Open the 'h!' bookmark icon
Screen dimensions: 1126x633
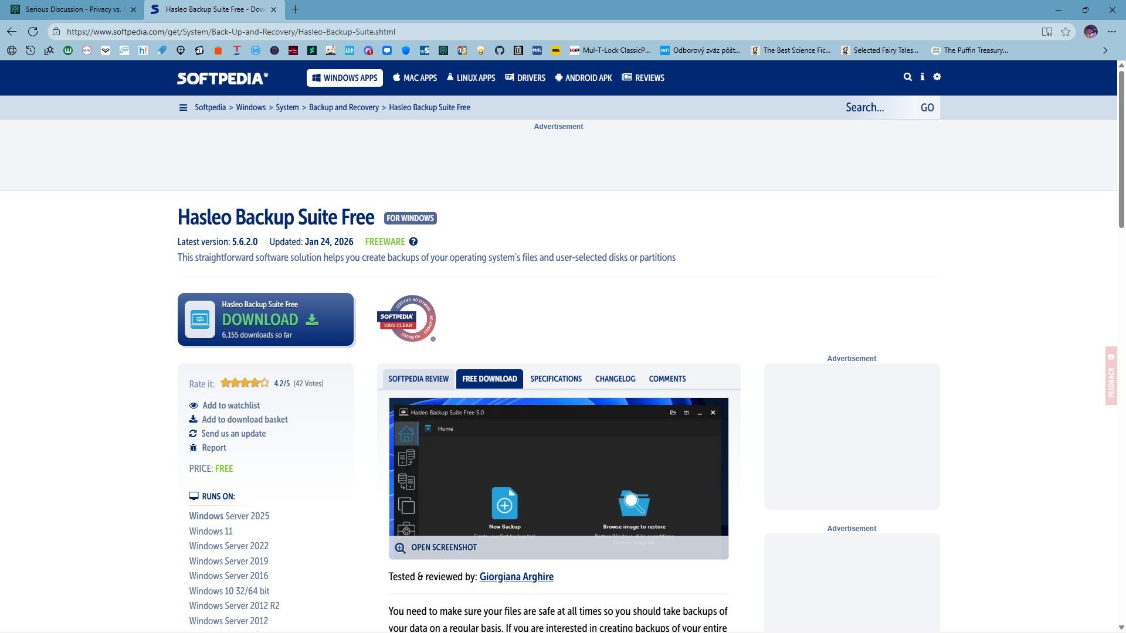pos(143,50)
